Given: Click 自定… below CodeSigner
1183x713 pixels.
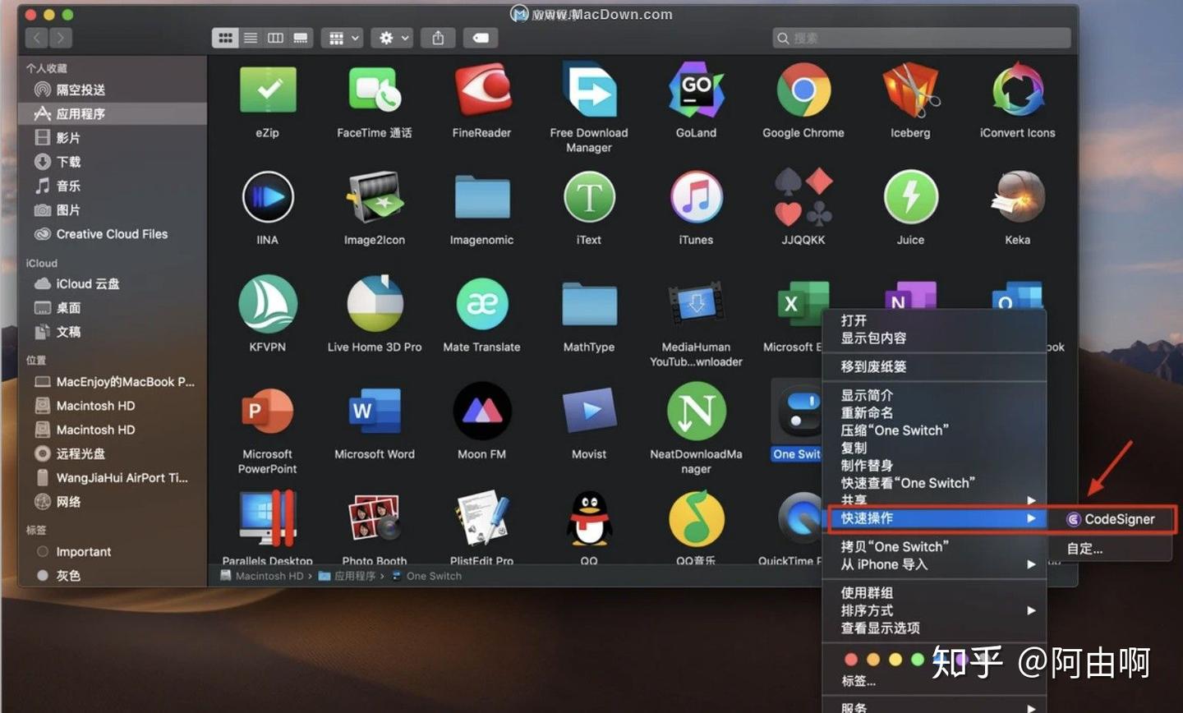Looking at the screenshot, I should [1084, 548].
